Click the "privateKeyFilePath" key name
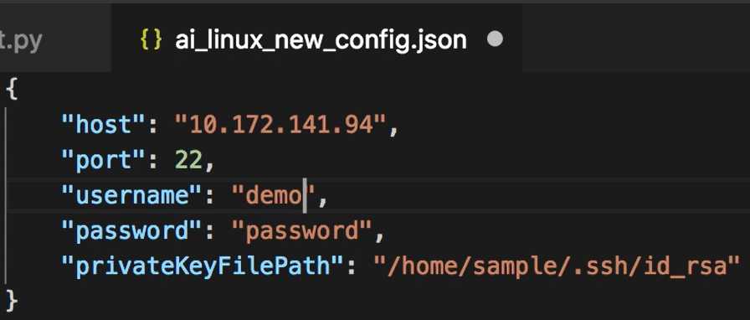 tap(203, 266)
